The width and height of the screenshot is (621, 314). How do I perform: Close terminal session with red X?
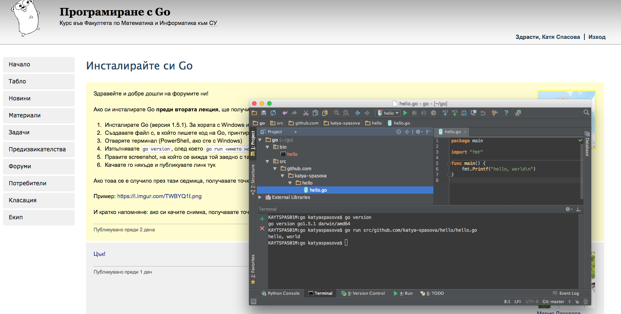[x=262, y=228]
